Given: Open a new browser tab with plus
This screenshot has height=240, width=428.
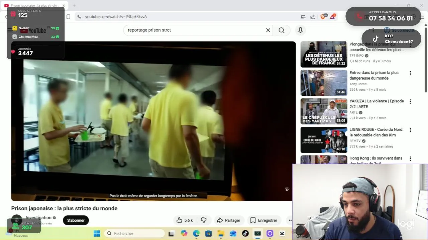Looking at the screenshot, I should (74, 5).
